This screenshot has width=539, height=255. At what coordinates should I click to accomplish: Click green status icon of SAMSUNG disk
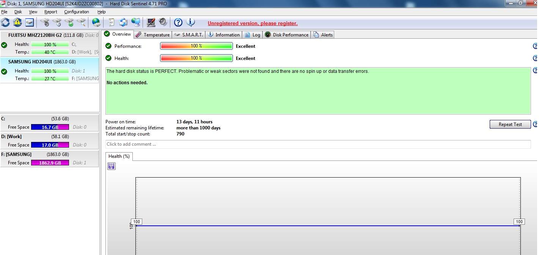coord(4,71)
